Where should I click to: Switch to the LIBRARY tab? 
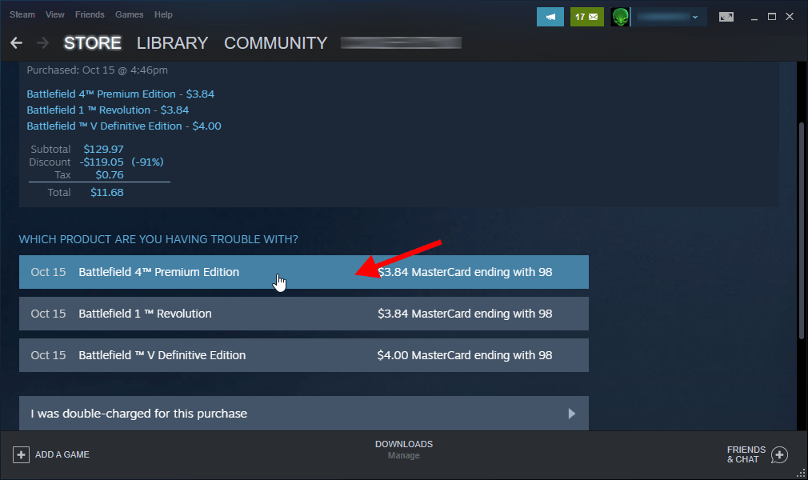[172, 43]
